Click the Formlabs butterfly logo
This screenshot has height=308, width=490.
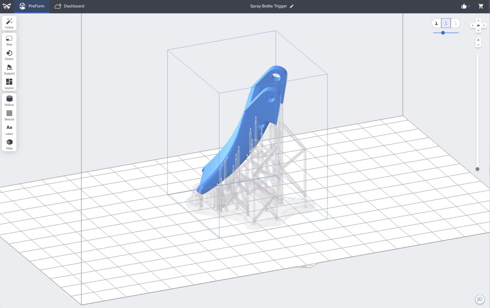coord(7,6)
